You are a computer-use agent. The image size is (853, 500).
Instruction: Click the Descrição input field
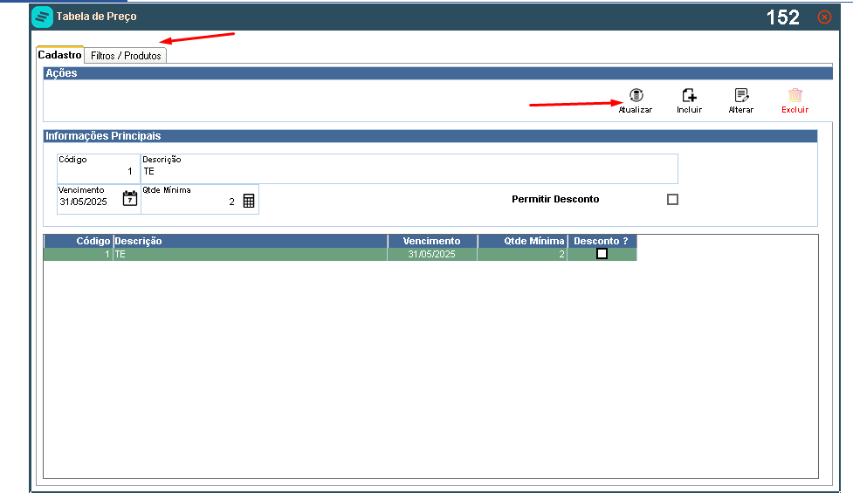coord(409,169)
